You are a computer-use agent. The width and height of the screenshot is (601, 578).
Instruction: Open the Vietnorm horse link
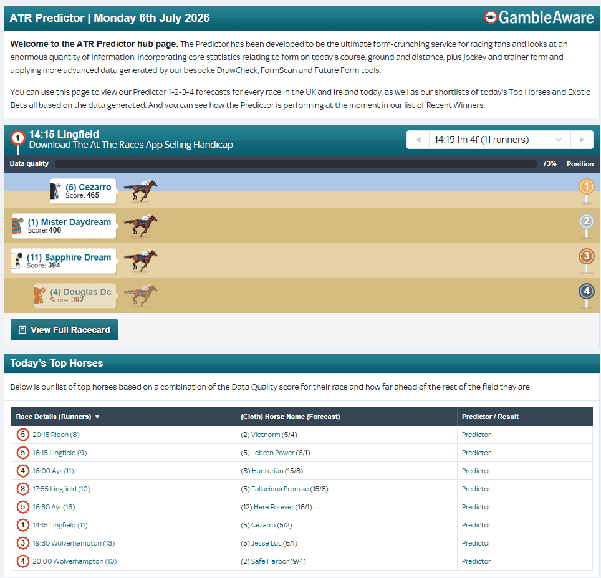(x=265, y=435)
